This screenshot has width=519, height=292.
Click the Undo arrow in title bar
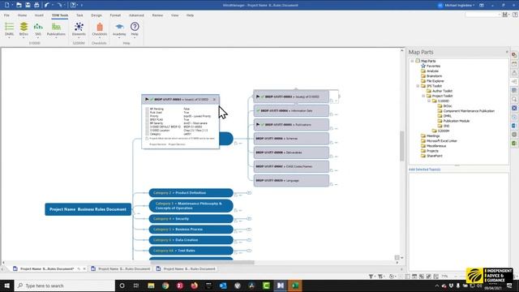pyautogui.click(x=47, y=5)
